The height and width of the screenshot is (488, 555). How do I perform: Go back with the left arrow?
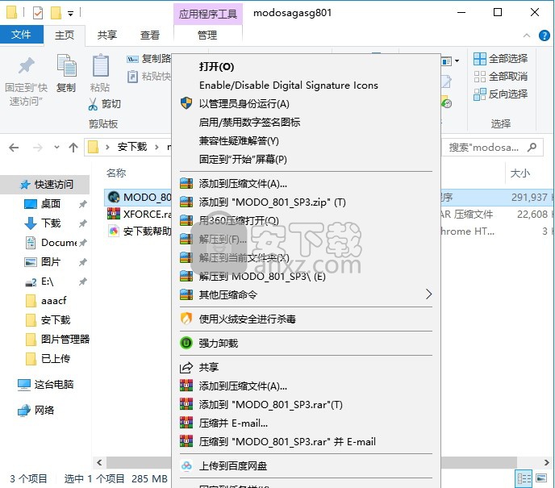coord(14,148)
